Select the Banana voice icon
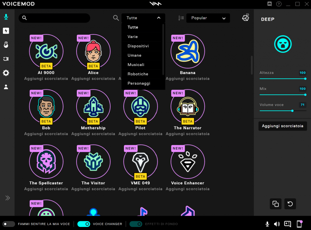Screen dimensions: 311x230 tap(188, 51)
